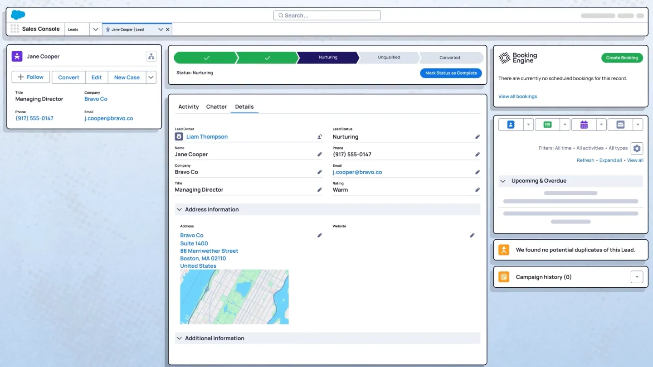
Task: Open dropdown beside the email icon
Action: (x=638, y=125)
